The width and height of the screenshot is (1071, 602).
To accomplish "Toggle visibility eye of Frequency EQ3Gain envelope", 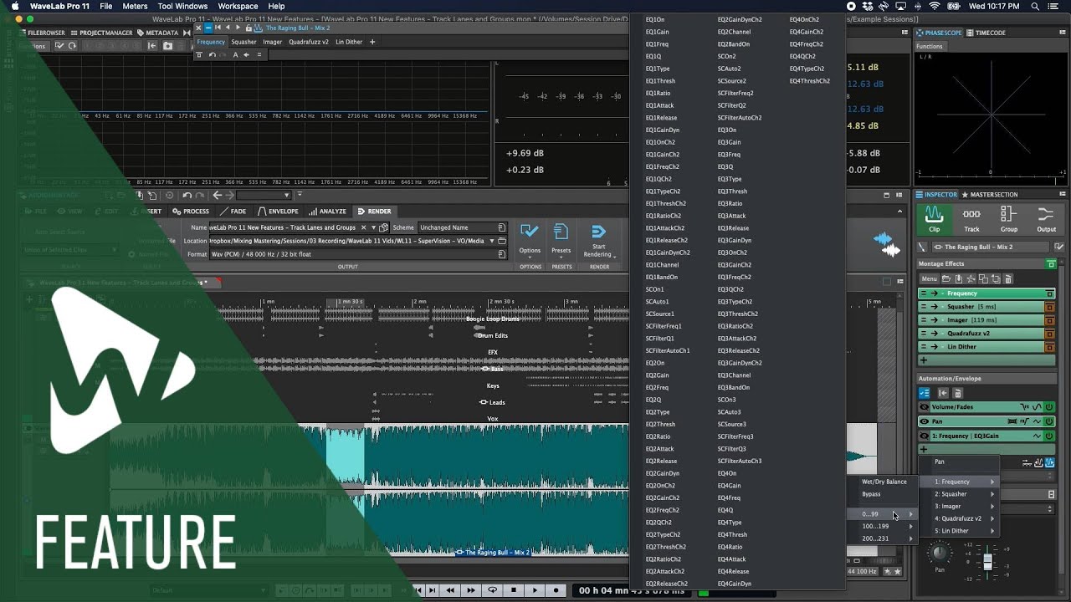I will tap(925, 436).
